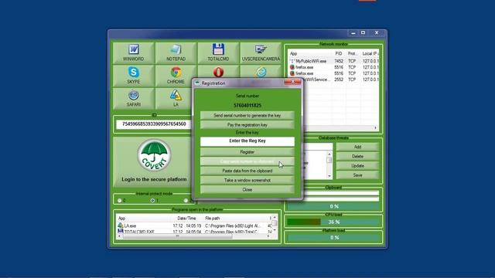The image size is (495, 278).
Task: Select PID 2552 cell
Action: [339, 80]
